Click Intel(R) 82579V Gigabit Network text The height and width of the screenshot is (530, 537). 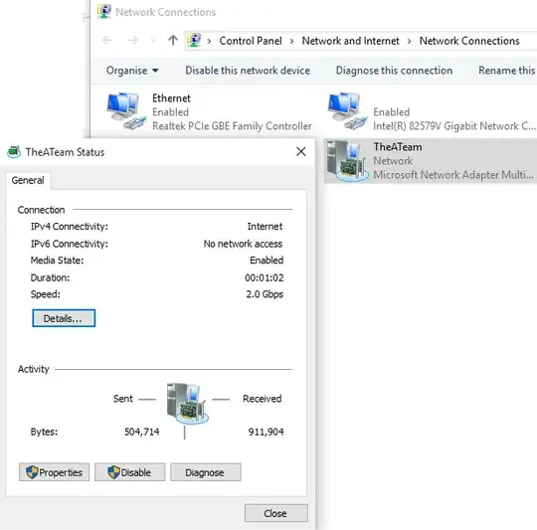click(x=454, y=126)
